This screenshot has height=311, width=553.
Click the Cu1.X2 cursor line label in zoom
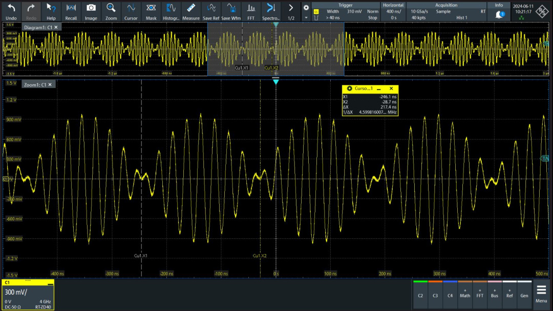[x=260, y=256]
